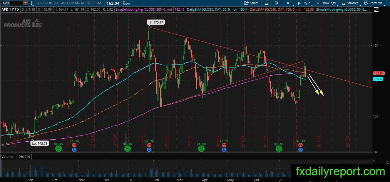The image size is (390, 182).
Task: Click the cyan 160.4 price axis bubble
Action: pyautogui.click(x=377, y=79)
